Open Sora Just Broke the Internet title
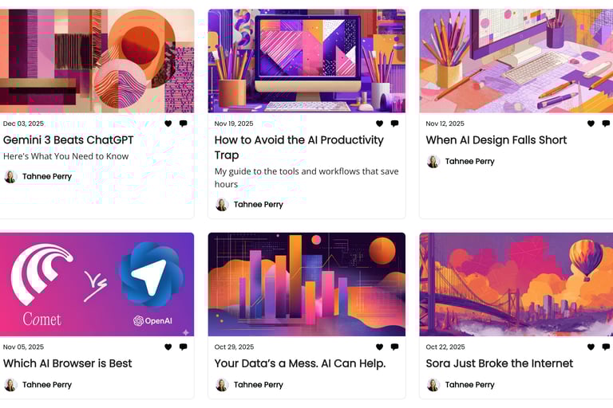The width and height of the screenshot is (613, 408). (499, 363)
